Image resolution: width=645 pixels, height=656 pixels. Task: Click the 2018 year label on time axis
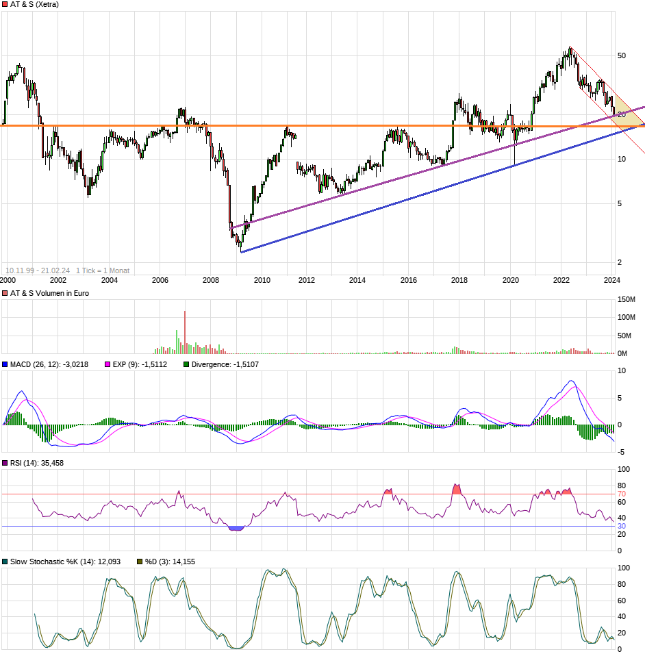pyautogui.click(x=459, y=280)
